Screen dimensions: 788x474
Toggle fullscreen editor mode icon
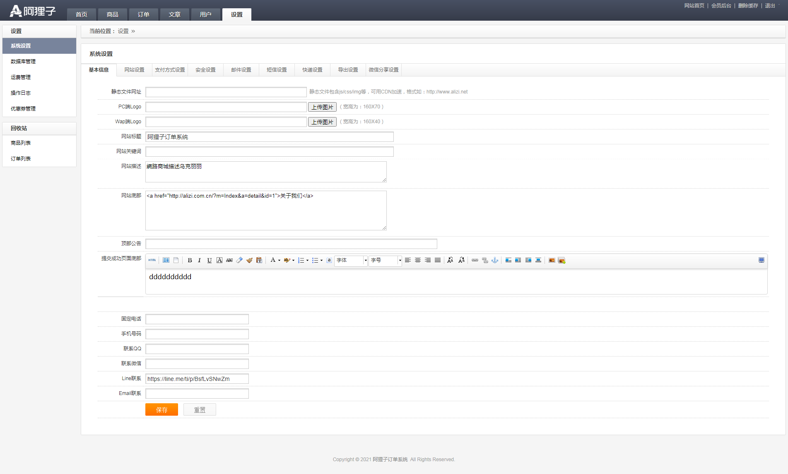click(x=761, y=260)
